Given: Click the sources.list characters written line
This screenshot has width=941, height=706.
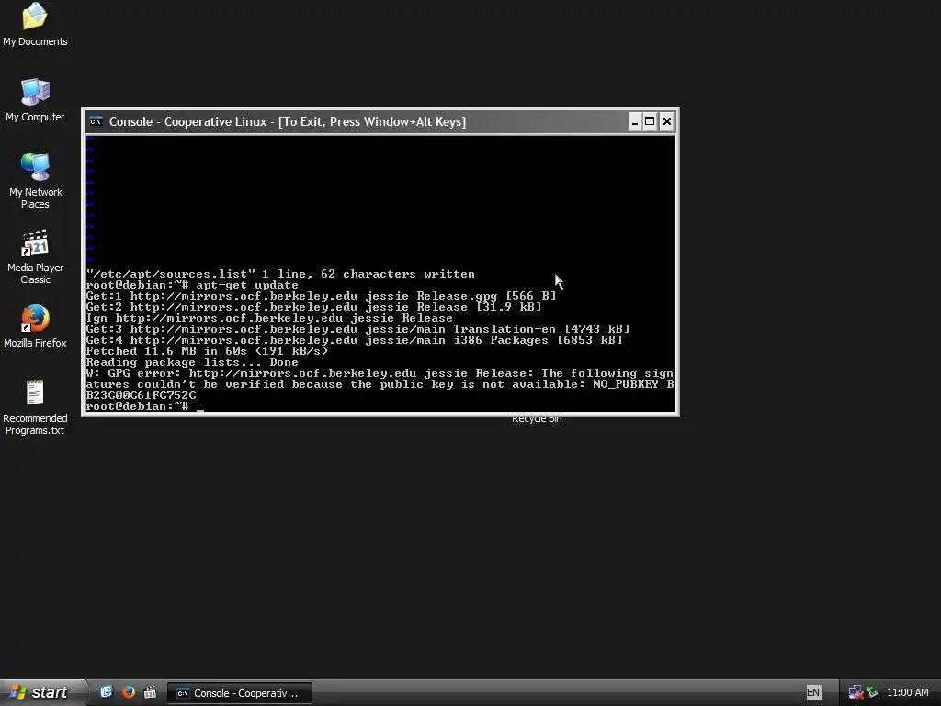Looking at the screenshot, I should coord(280,274).
